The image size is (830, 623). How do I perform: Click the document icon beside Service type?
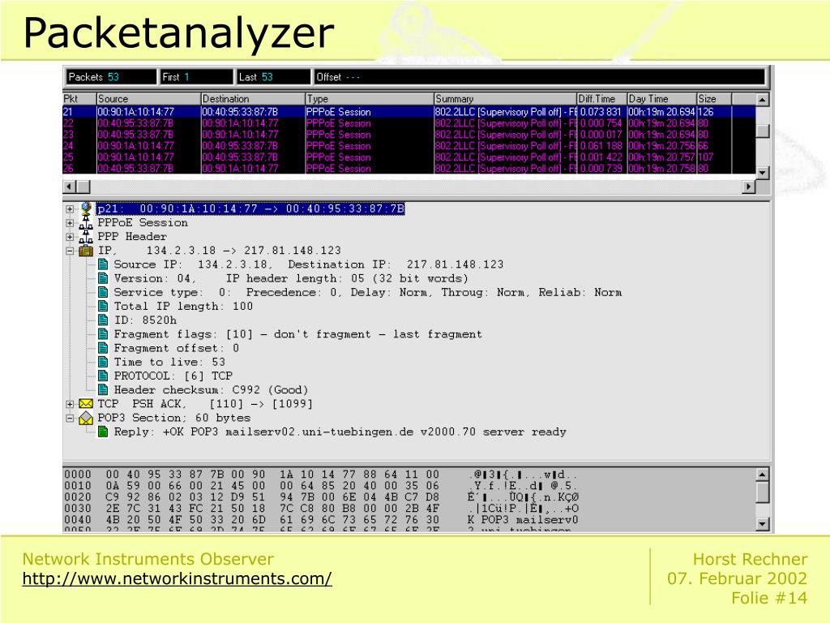pos(103,292)
